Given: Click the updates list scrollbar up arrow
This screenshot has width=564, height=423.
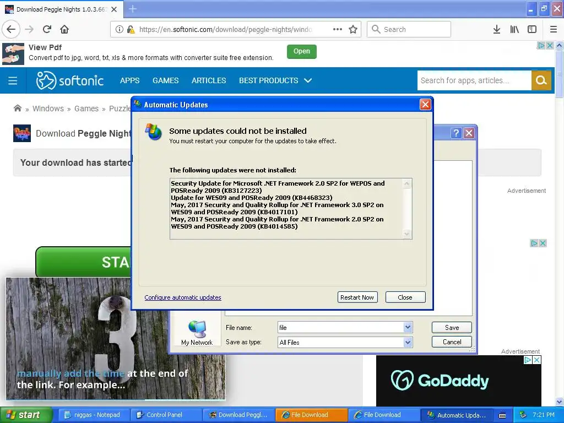Looking at the screenshot, I should point(407,183).
